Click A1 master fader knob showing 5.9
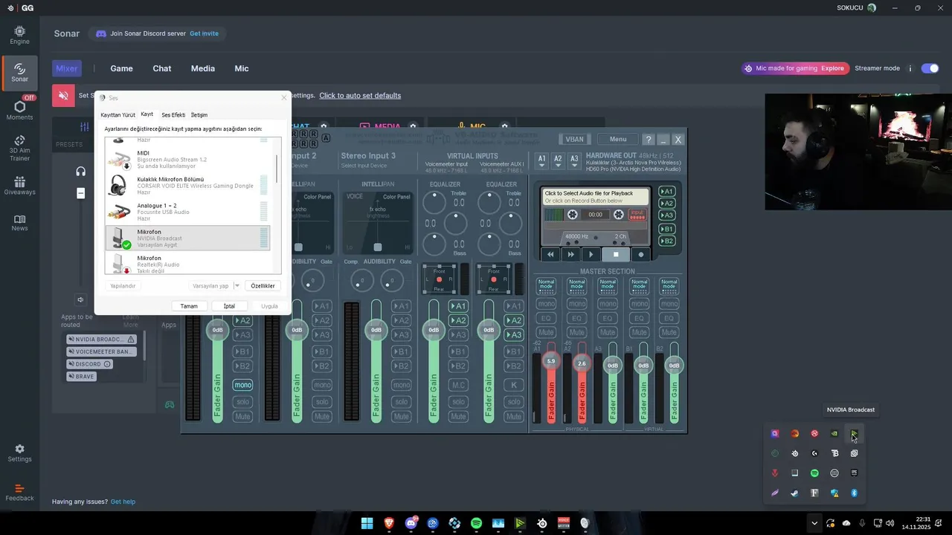The height and width of the screenshot is (535, 952). (x=551, y=362)
